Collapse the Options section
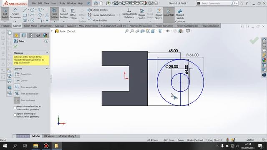This screenshot has height=150, width=267. pos(47,68)
